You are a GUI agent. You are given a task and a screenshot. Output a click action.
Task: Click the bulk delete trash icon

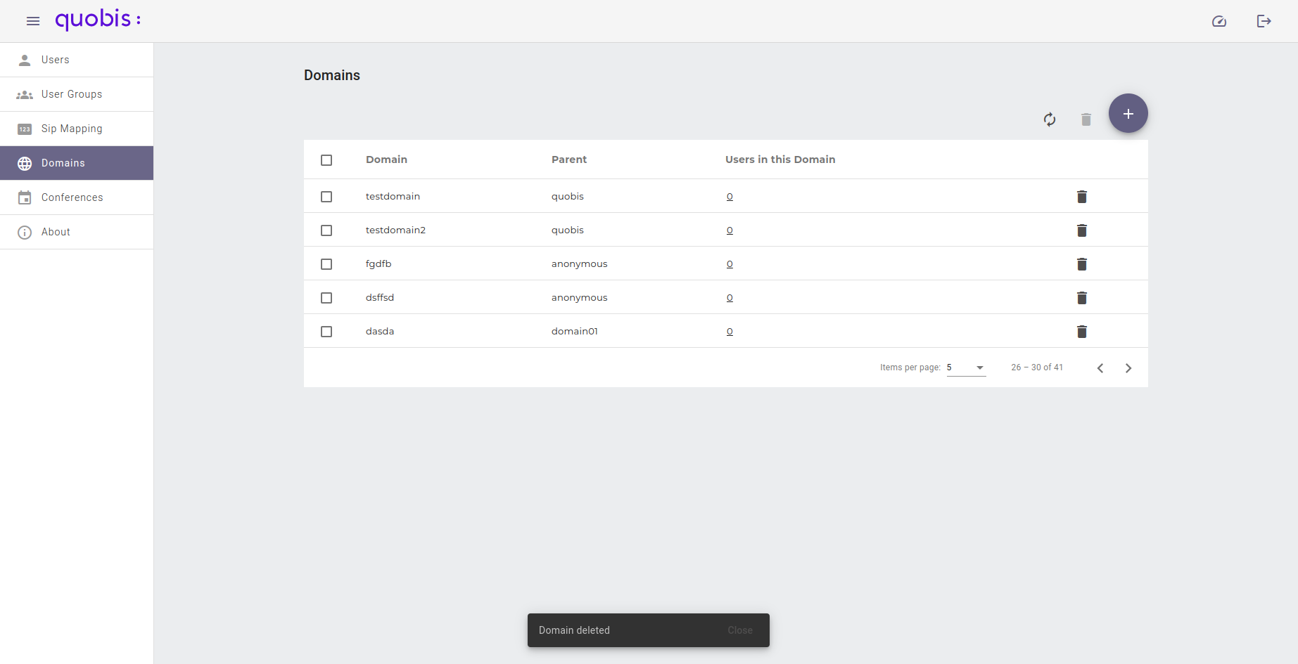[1086, 119]
